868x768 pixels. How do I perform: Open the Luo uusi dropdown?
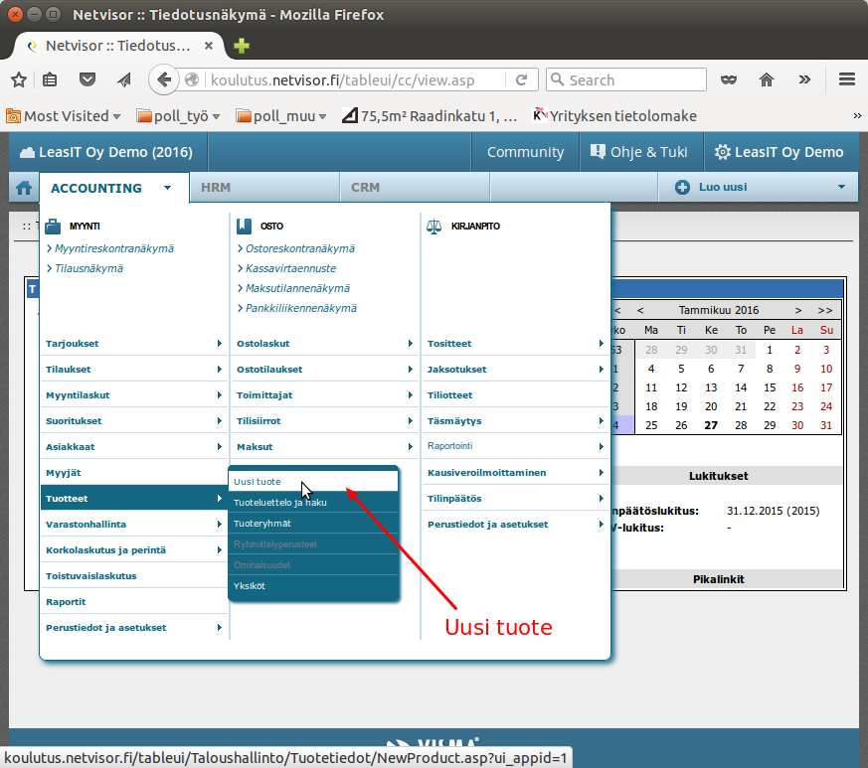click(x=759, y=187)
